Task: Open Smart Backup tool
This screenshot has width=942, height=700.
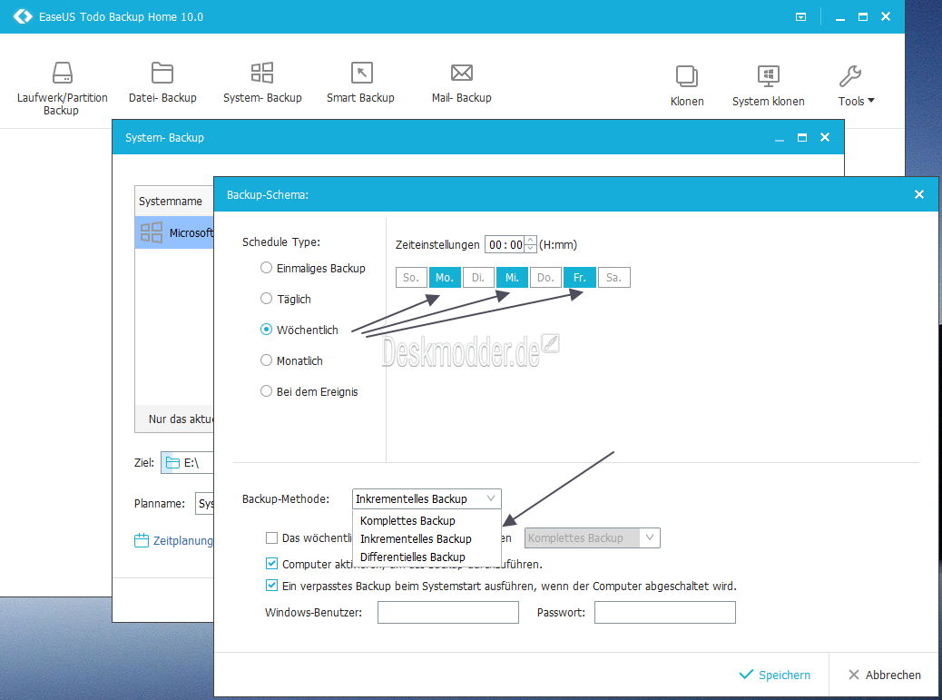Action: click(x=360, y=83)
